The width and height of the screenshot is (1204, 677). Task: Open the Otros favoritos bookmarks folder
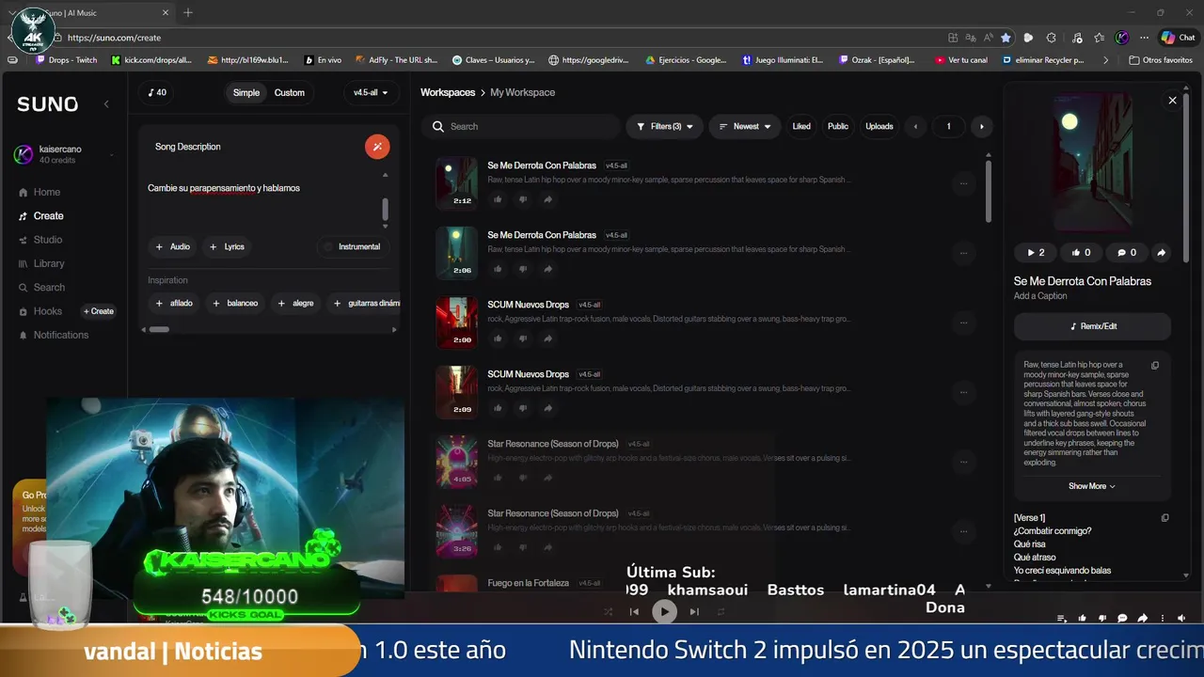(1161, 60)
